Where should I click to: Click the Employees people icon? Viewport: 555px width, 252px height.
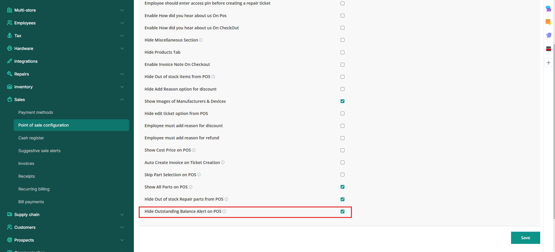tap(10, 23)
